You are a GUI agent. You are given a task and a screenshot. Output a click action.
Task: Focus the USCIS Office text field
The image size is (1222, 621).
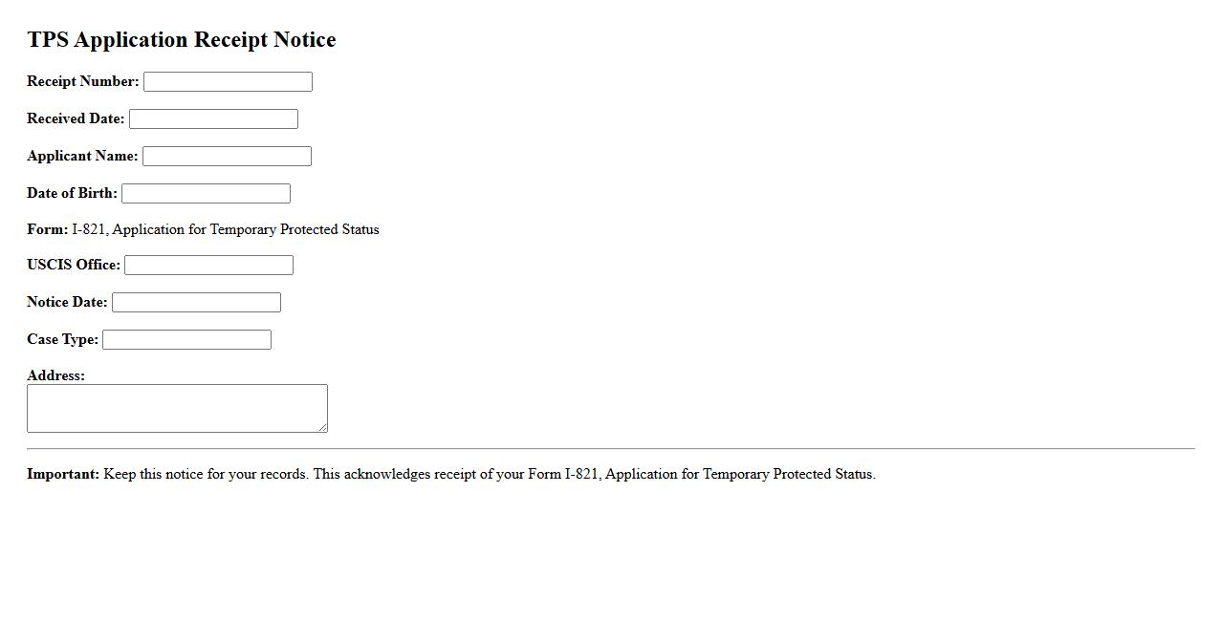click(x=208, y=266)
